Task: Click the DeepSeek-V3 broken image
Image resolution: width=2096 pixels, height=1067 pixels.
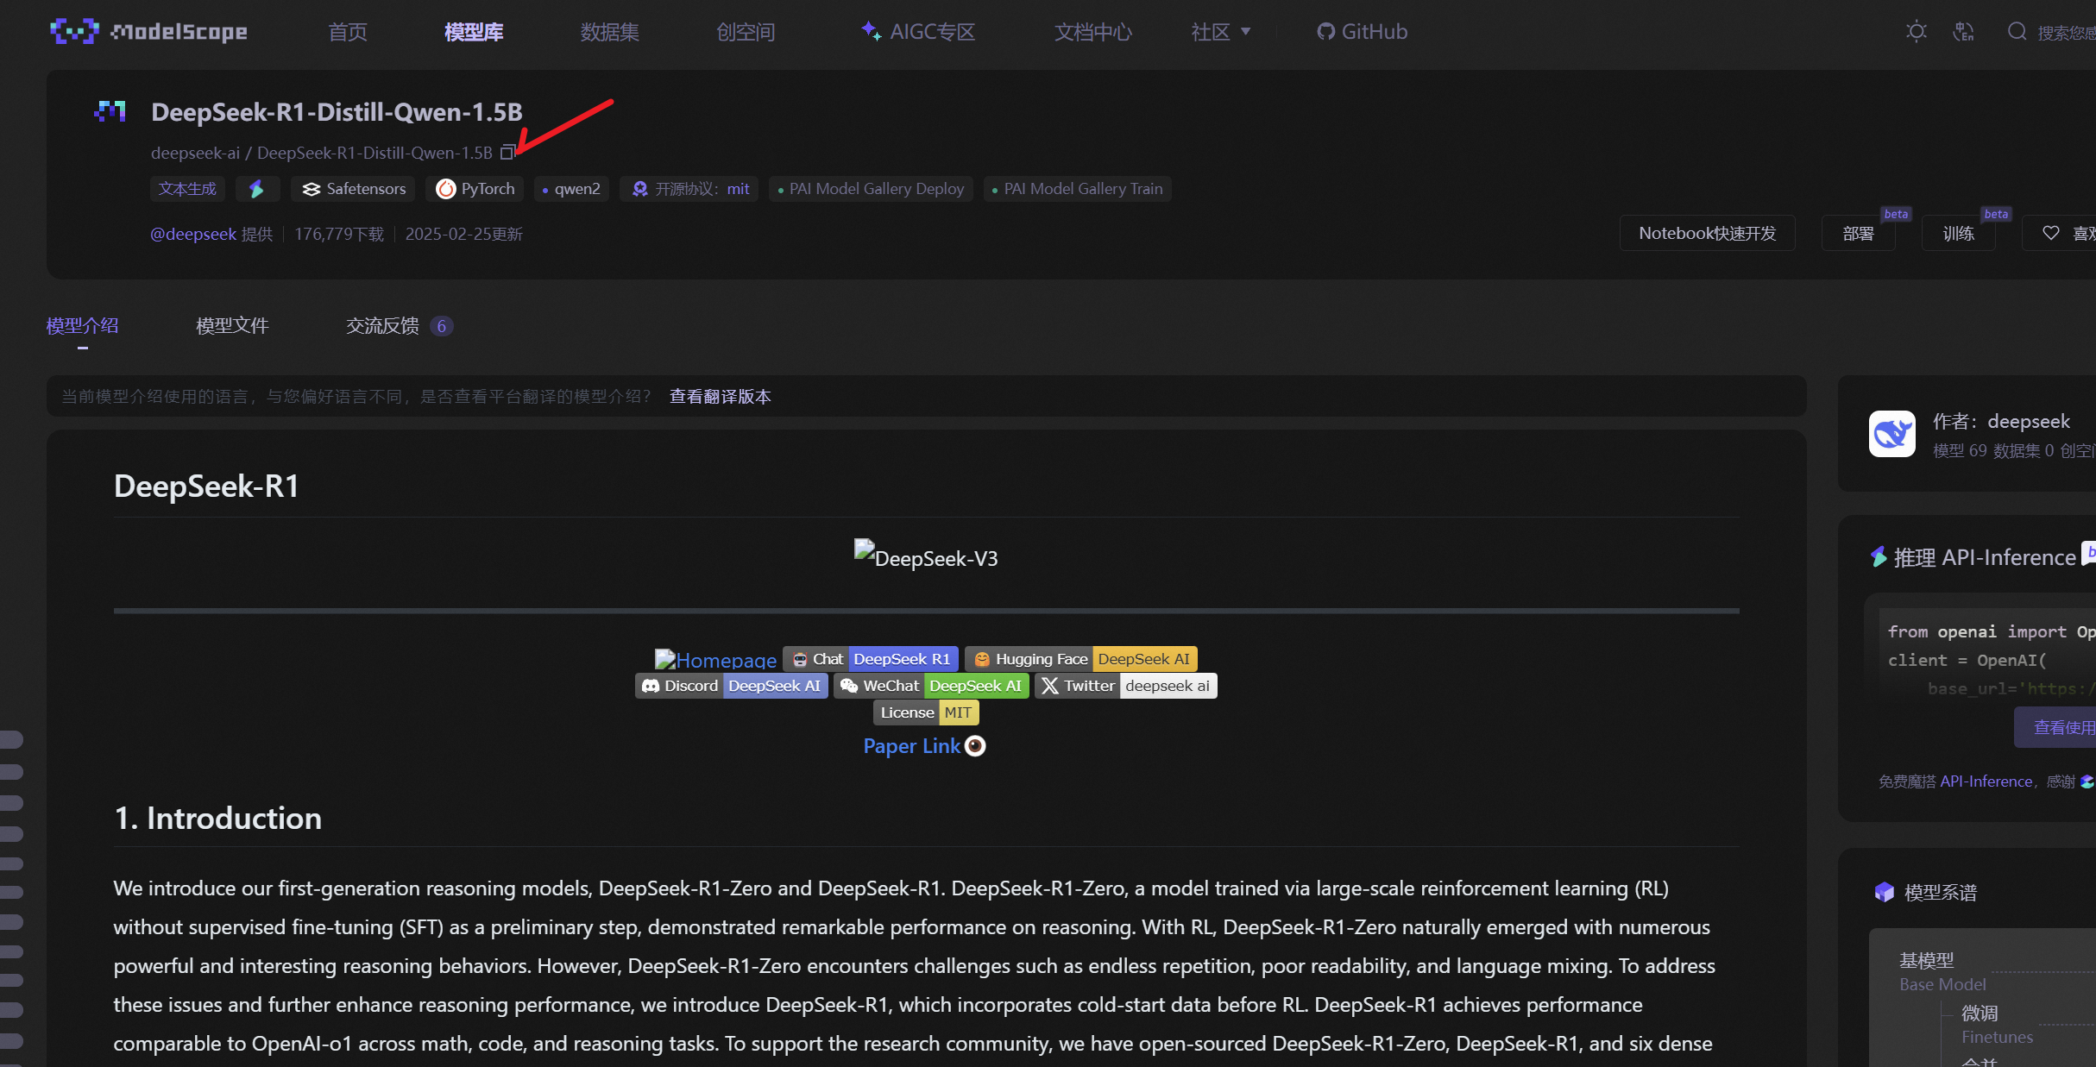Action: [x=926, y=555]
